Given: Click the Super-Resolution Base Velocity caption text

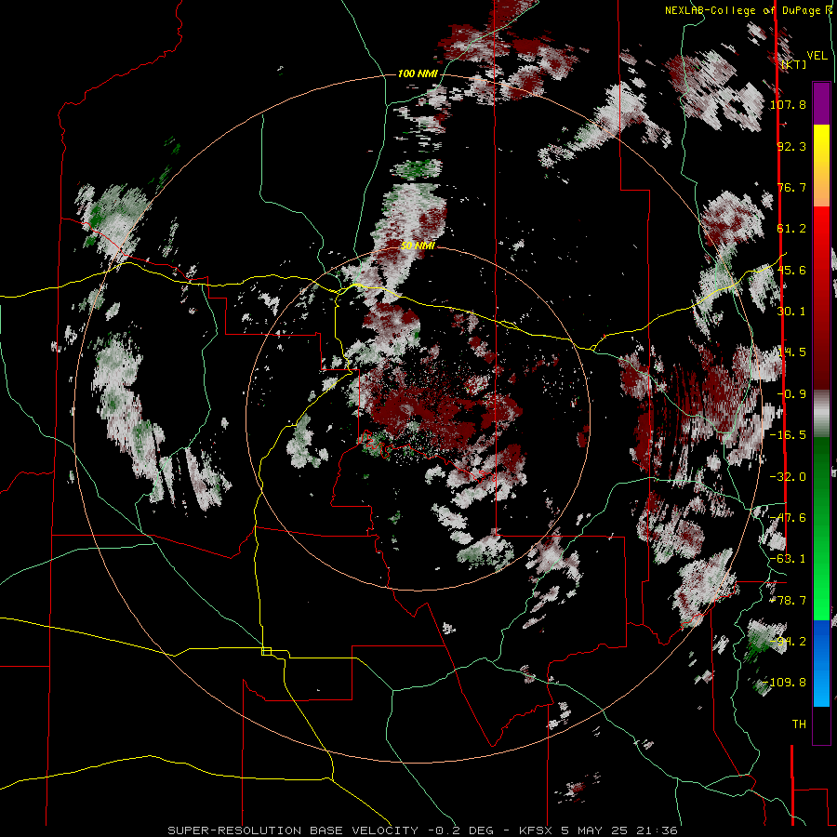Looking at the screenshot, I should click(293, 830).
